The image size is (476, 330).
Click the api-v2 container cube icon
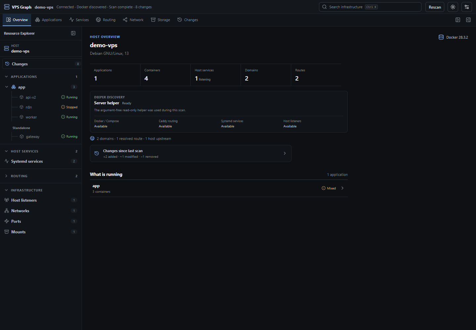(x=21, y=97)
